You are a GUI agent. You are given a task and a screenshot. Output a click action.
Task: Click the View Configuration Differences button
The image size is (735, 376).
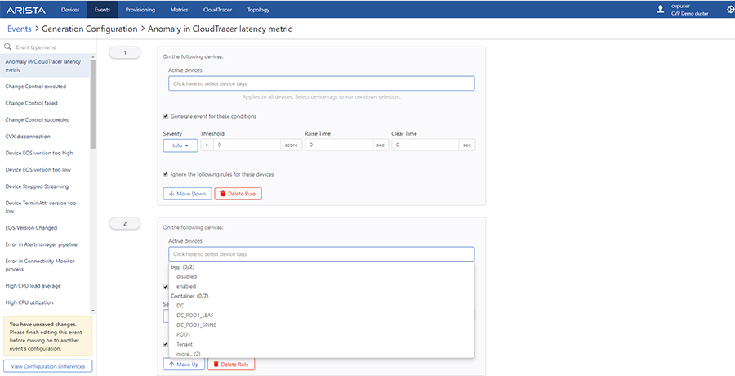coord(48,366)
